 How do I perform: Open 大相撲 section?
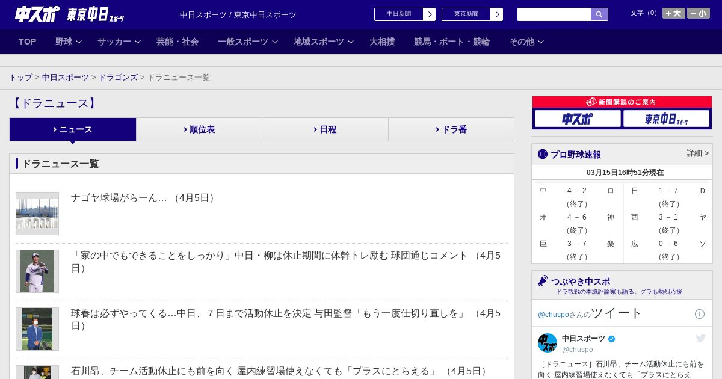[382, 42]
